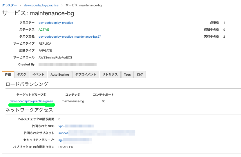Open the メトリクス tab

[x=110, y=74]
